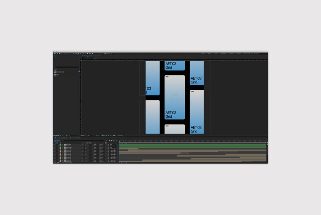The height and width of the screenshot is (215, 321).
Task: Expand the first folder in Project panel
Action: pos(55,74)
